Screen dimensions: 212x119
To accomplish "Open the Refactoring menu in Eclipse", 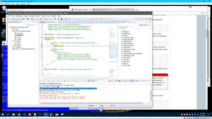I will pyautogui.click(x=19, y=16).
